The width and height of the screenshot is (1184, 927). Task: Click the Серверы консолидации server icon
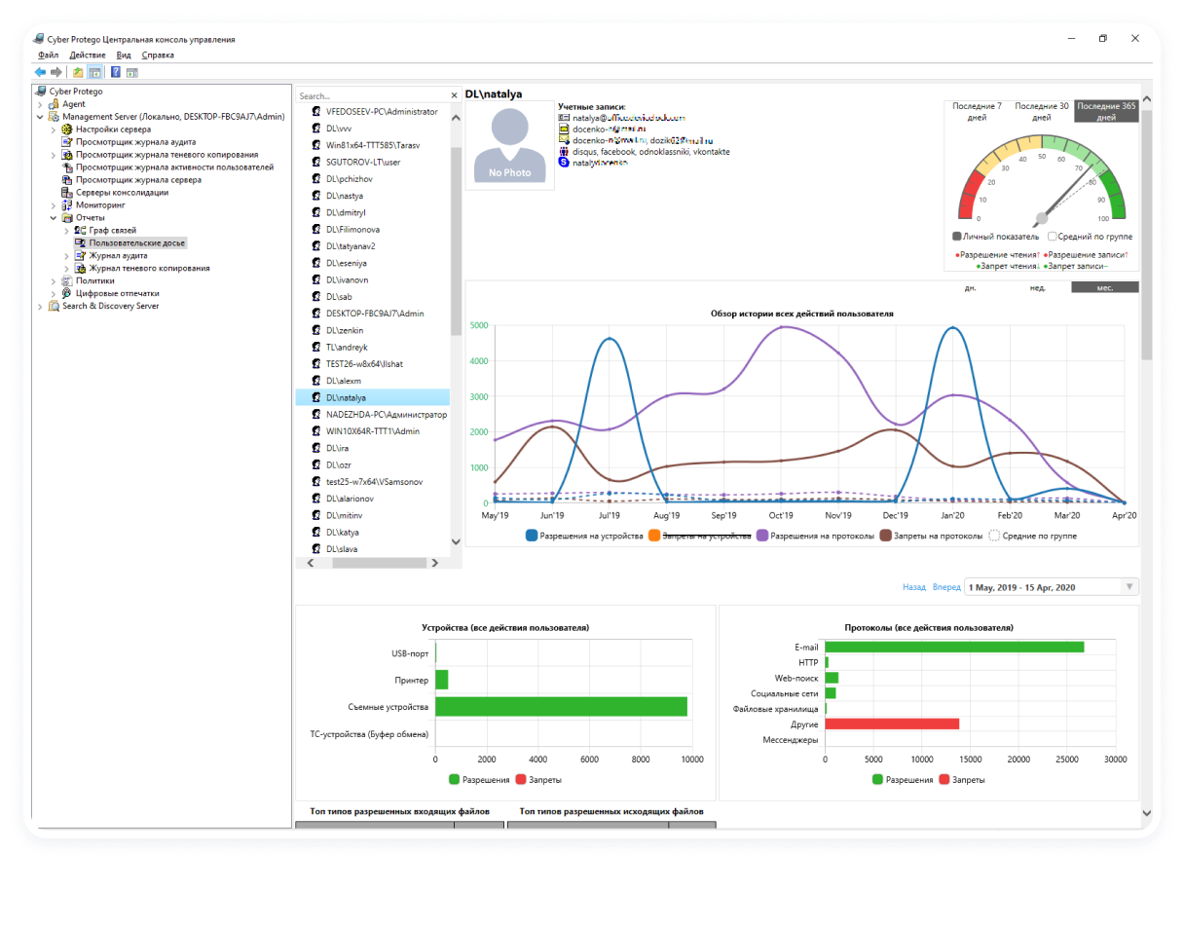[x=67, y=193]
